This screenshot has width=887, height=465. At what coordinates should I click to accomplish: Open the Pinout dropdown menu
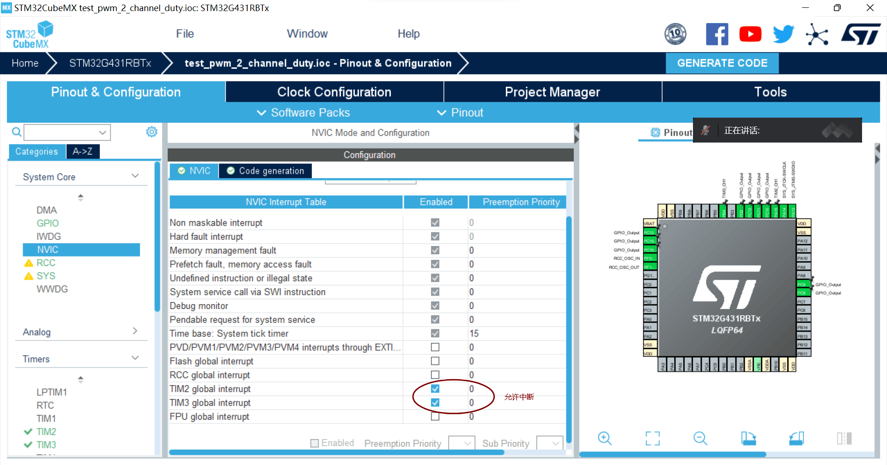[x=460, y=113]
